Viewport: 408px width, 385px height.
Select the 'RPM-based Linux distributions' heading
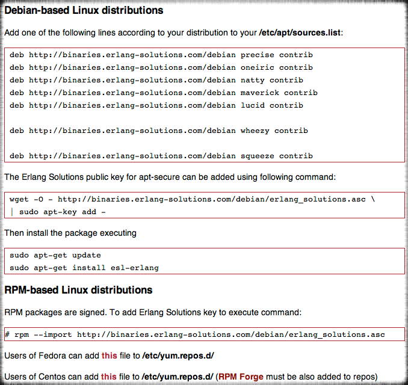tap(78, 290)
